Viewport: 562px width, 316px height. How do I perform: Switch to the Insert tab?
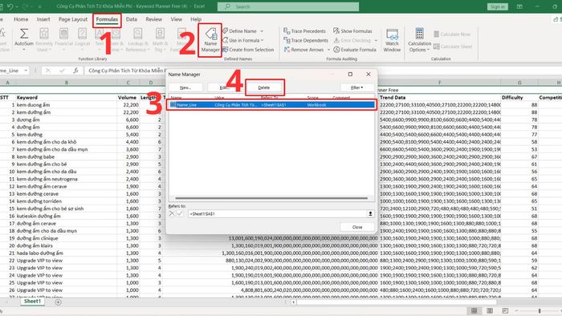43,19
